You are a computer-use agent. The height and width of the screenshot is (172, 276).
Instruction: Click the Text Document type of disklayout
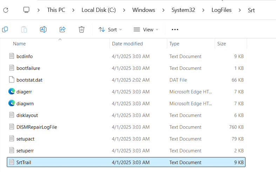click(186, 115)
